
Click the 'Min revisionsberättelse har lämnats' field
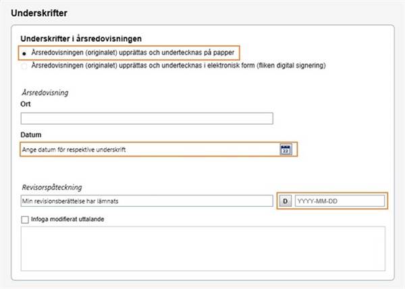[146, 201]
